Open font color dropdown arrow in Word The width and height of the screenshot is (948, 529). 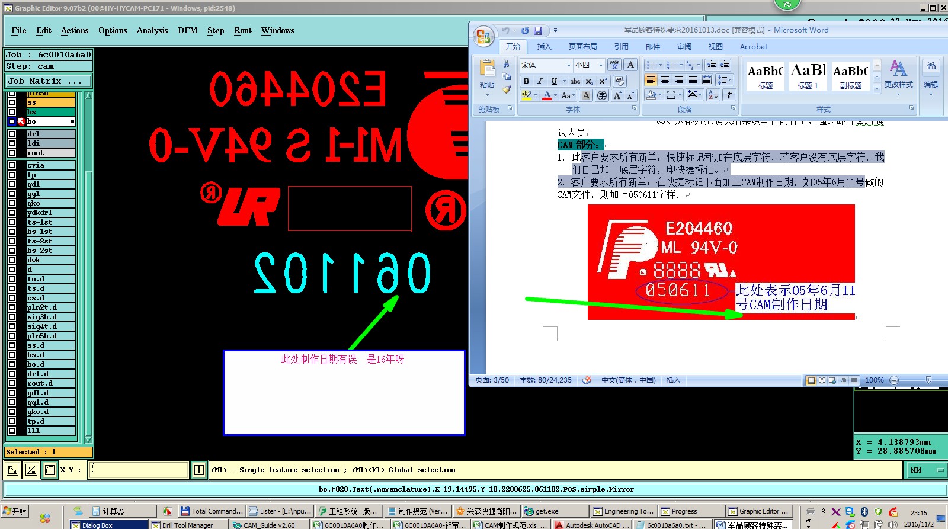click(556, 95)
